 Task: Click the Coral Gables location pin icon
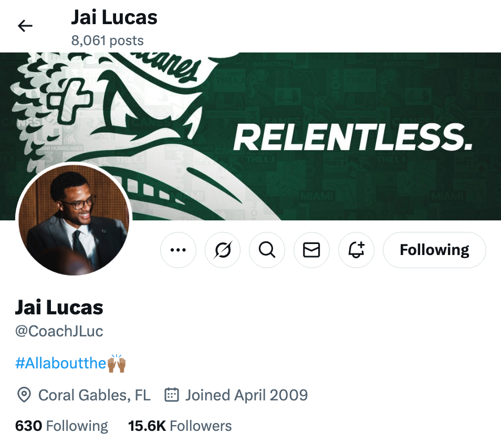24,395
